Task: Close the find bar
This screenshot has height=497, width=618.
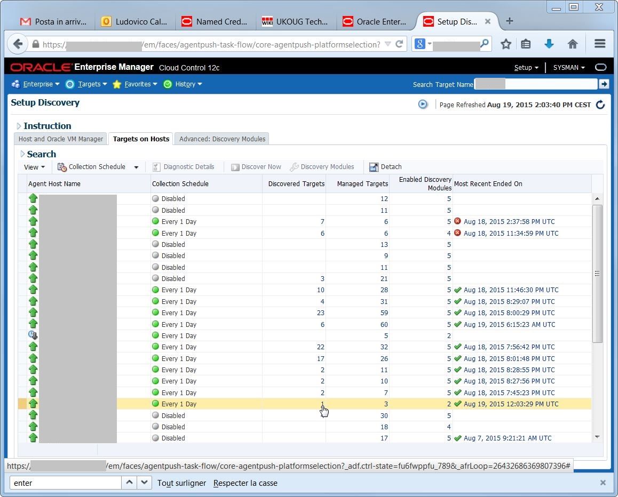Action: 603,483
